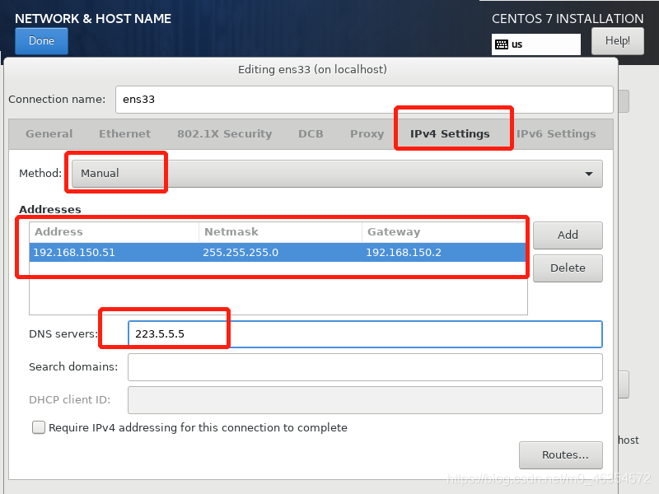Image resolution: width=659 pixels, height=494 pixels.
Task: Click the Address column header
Action: pos(114,232)
